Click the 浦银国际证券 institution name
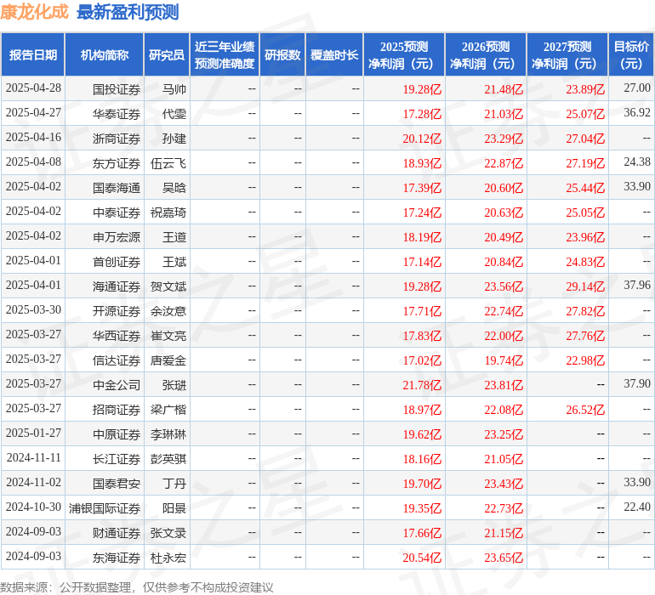 [105, 508]
